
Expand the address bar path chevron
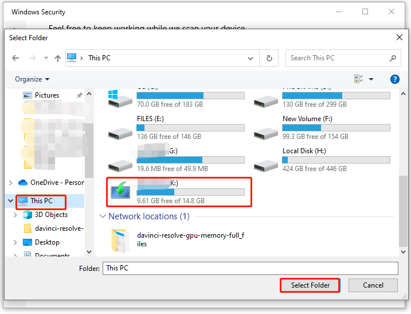tap(82, 58)
